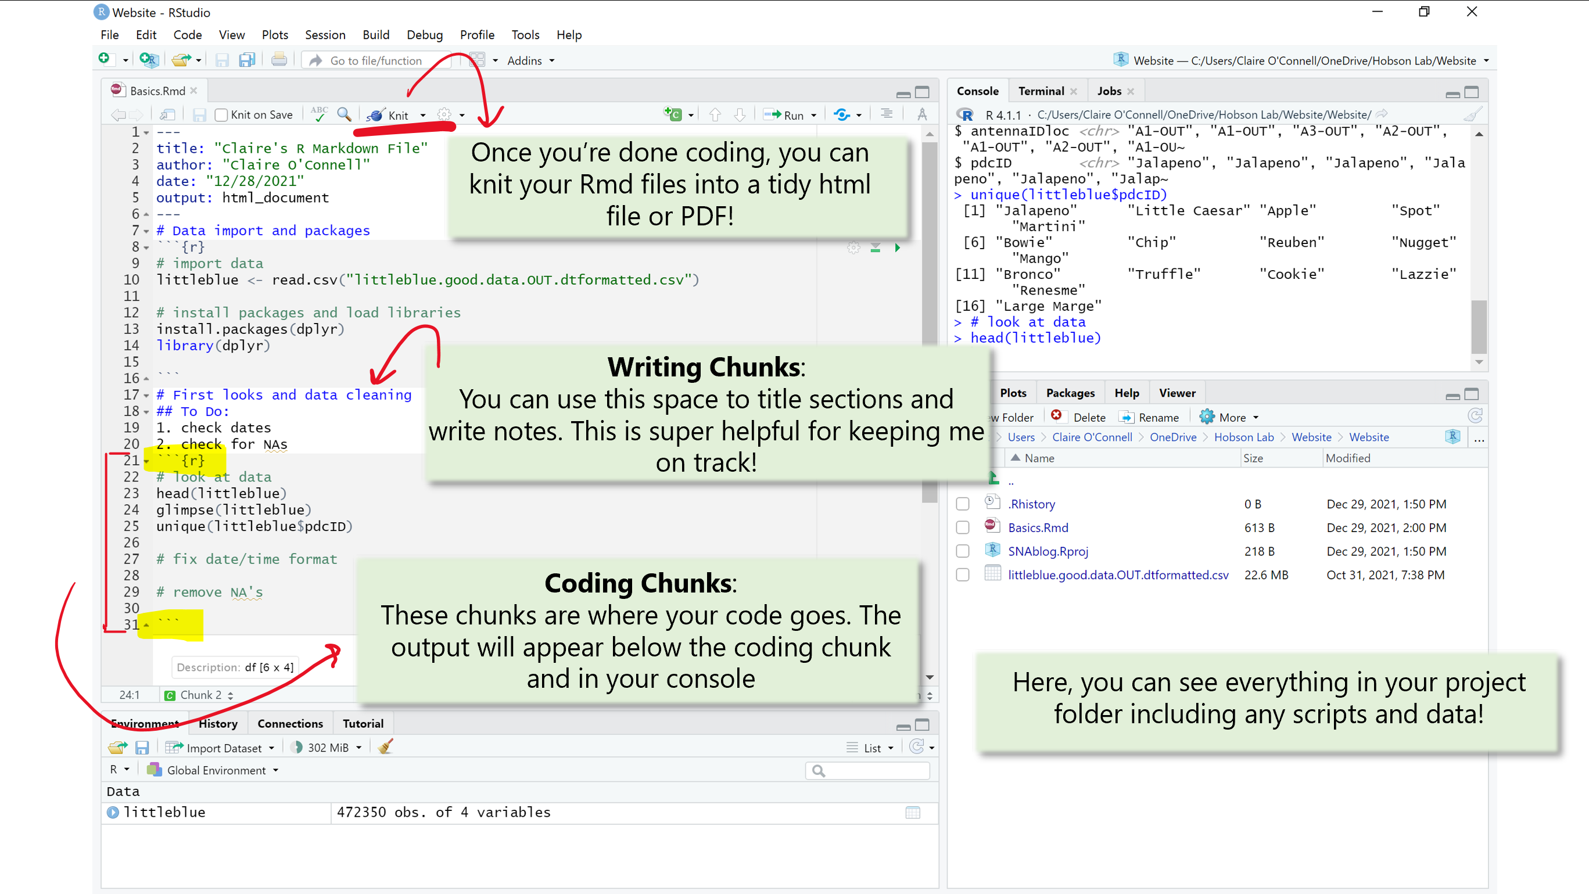
Task: Open the Profile menu
Action: [x=477, y=34]
